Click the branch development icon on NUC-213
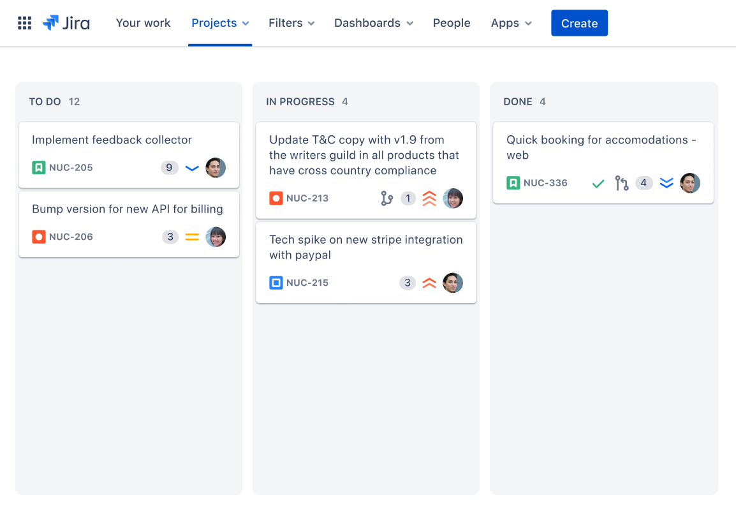Image resolution: width=736 pixels, height=527 pixels. coord(387,198)
